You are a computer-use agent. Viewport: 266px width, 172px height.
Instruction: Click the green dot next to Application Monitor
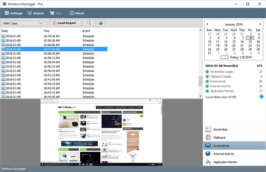[x=207, y=91]
